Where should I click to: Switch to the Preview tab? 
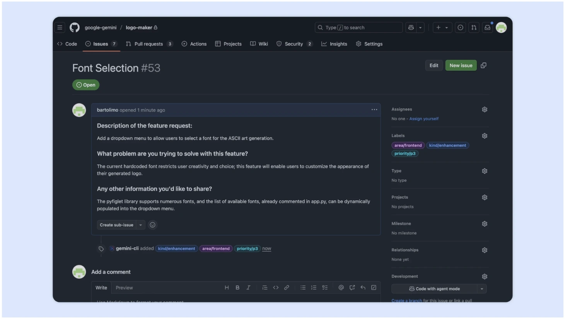(124, 288)
